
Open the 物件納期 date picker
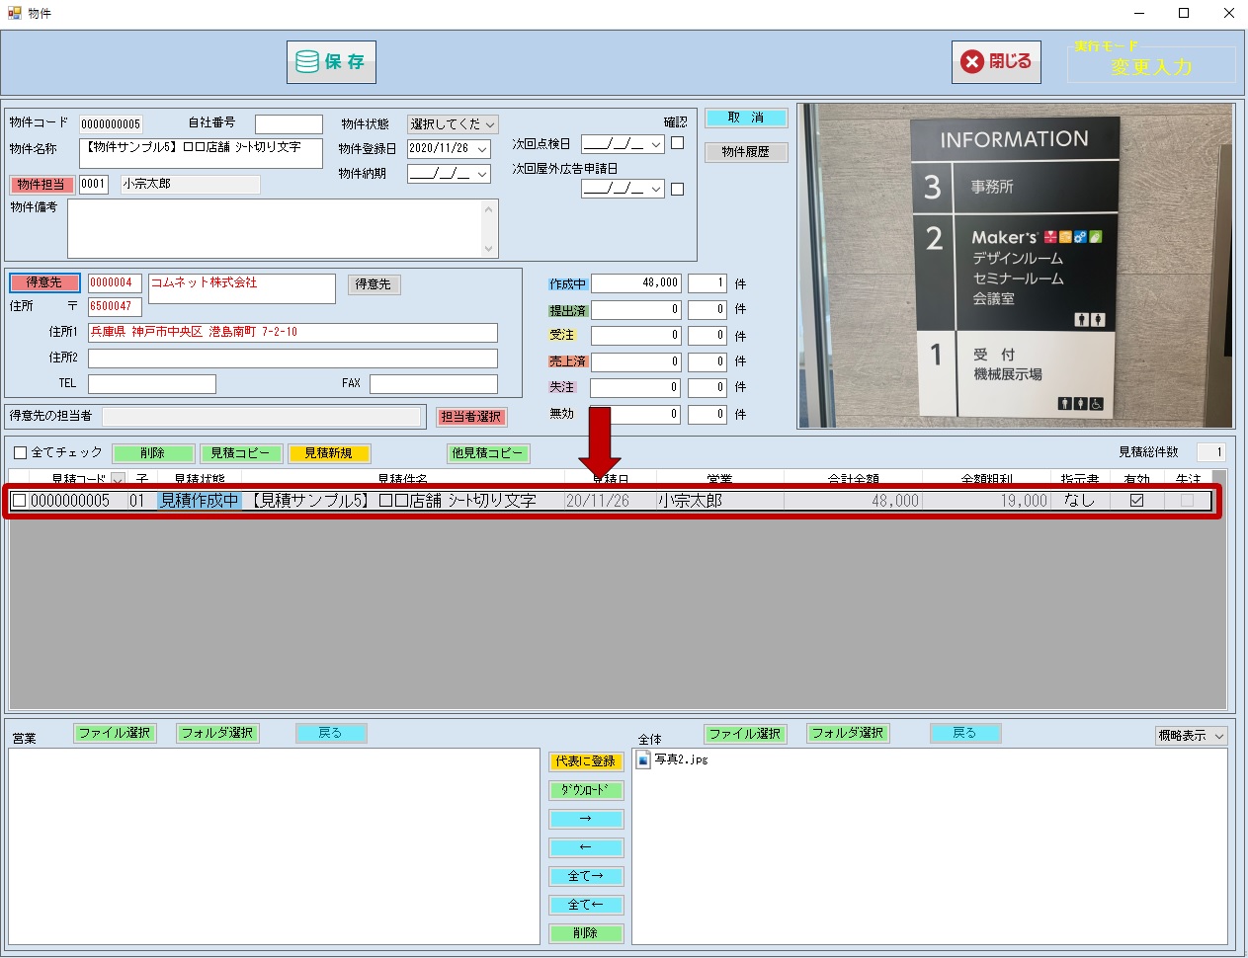click(x=482, y=174)
